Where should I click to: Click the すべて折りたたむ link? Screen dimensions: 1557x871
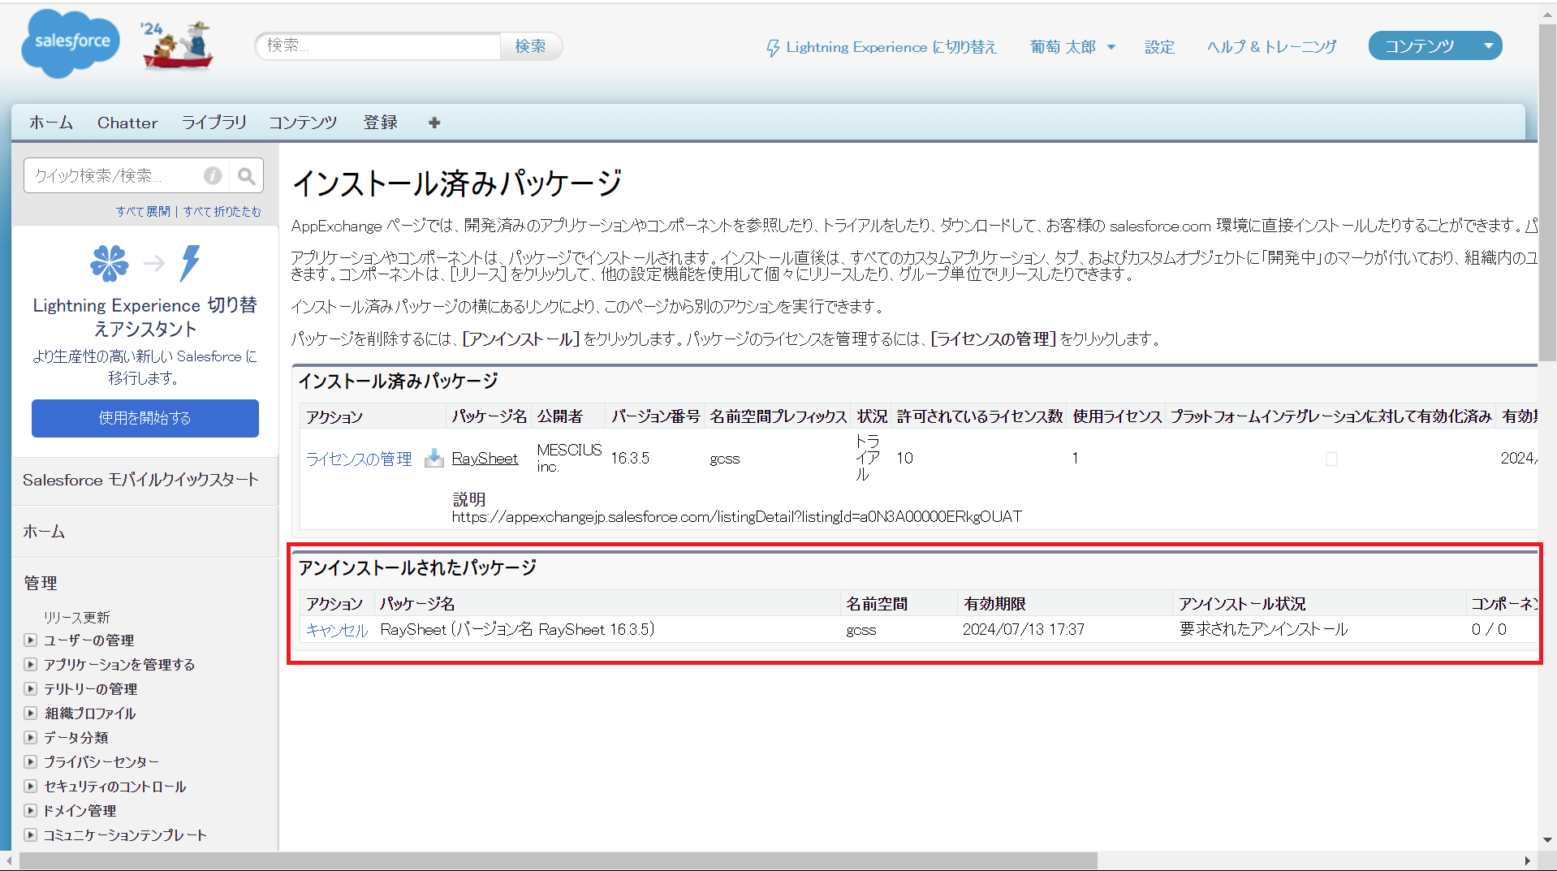[222, 211]
